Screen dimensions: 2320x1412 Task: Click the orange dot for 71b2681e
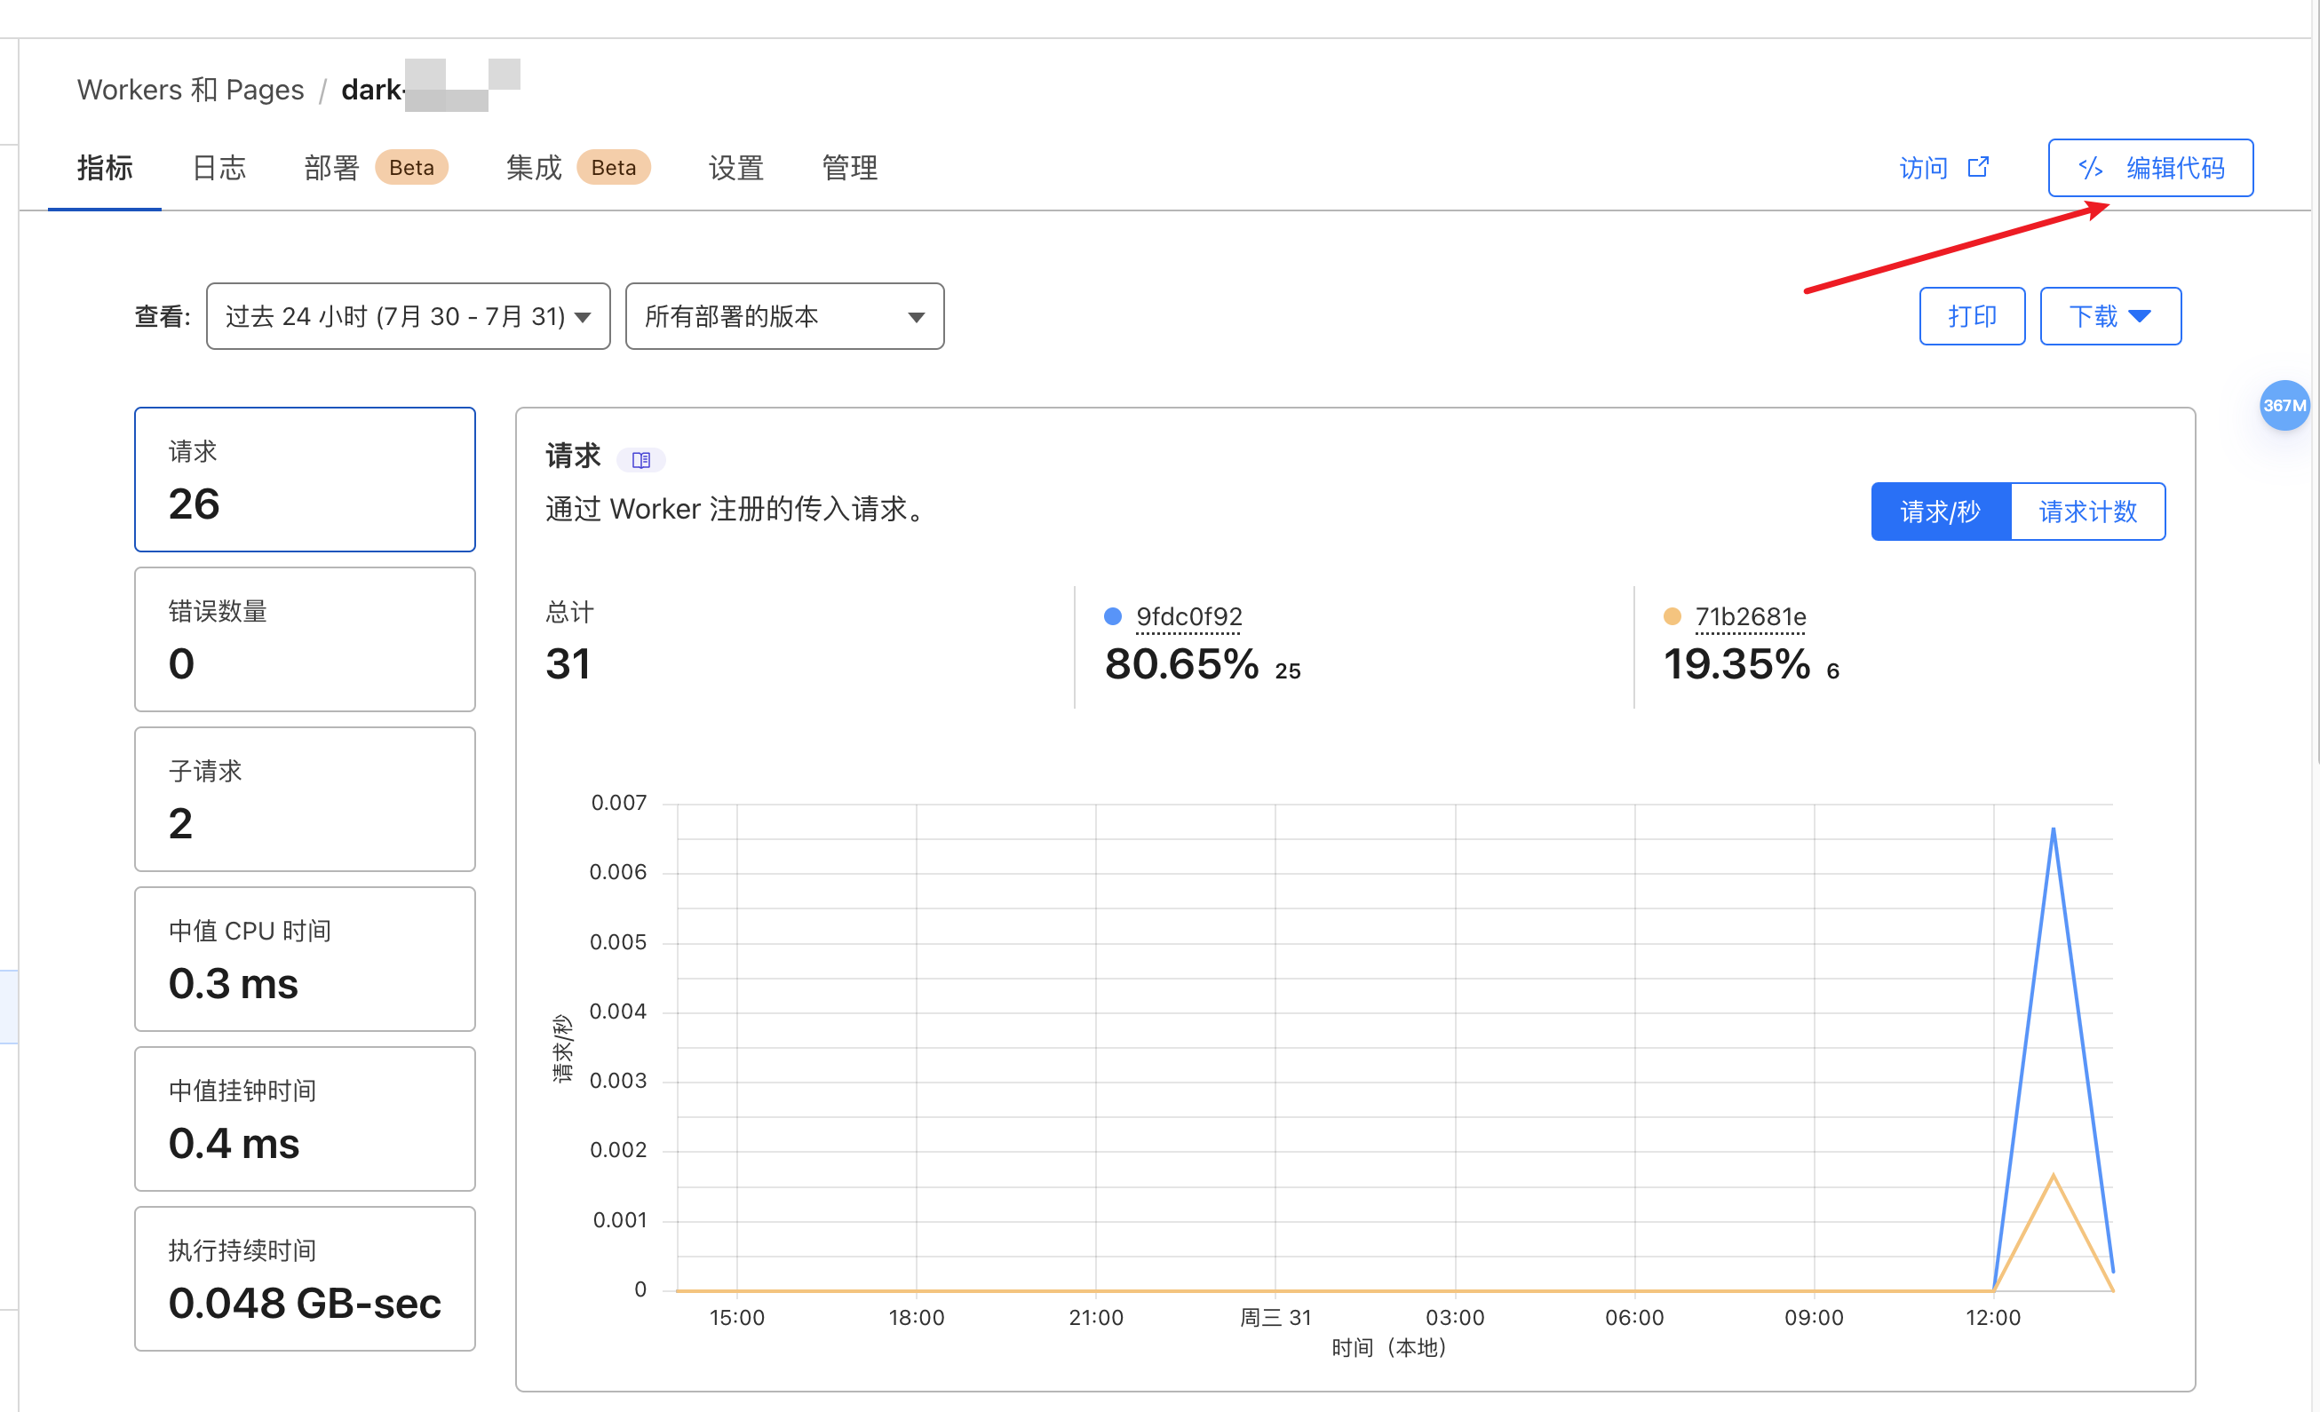[1672, 616]
